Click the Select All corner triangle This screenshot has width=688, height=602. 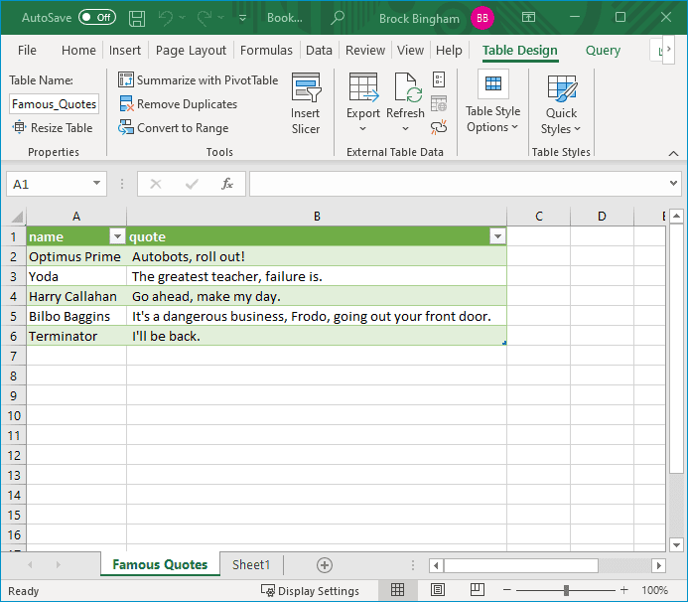[x=17, y=217]
